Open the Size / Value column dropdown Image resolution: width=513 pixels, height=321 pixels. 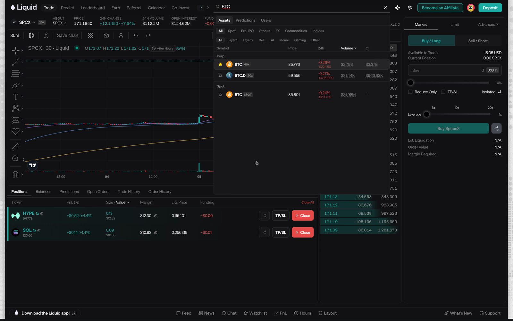(118, 202)
